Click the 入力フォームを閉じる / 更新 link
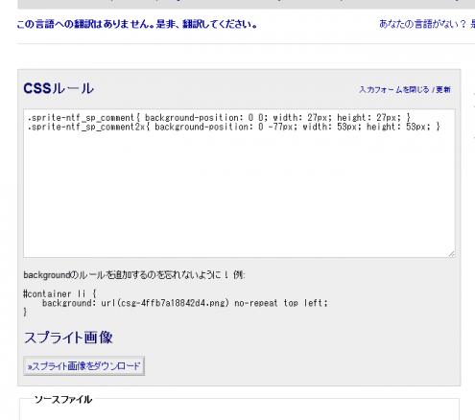The width and height of the screenshot is (475, 420). pos(405,89)
